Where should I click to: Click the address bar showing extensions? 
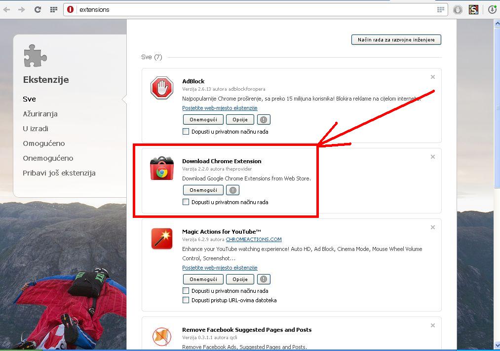click(255, 9)
